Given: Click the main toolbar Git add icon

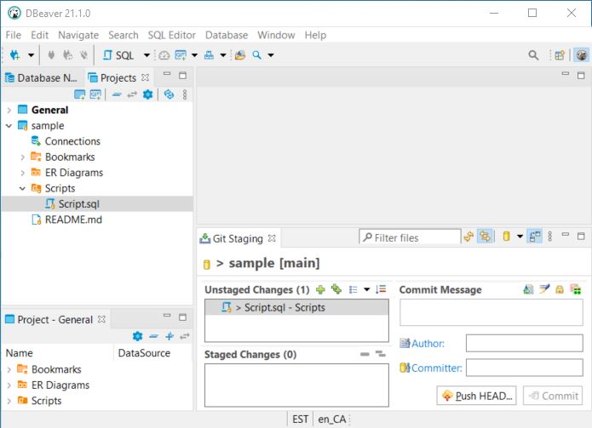Looking at the screenshot, I should [x=181, y=55].
